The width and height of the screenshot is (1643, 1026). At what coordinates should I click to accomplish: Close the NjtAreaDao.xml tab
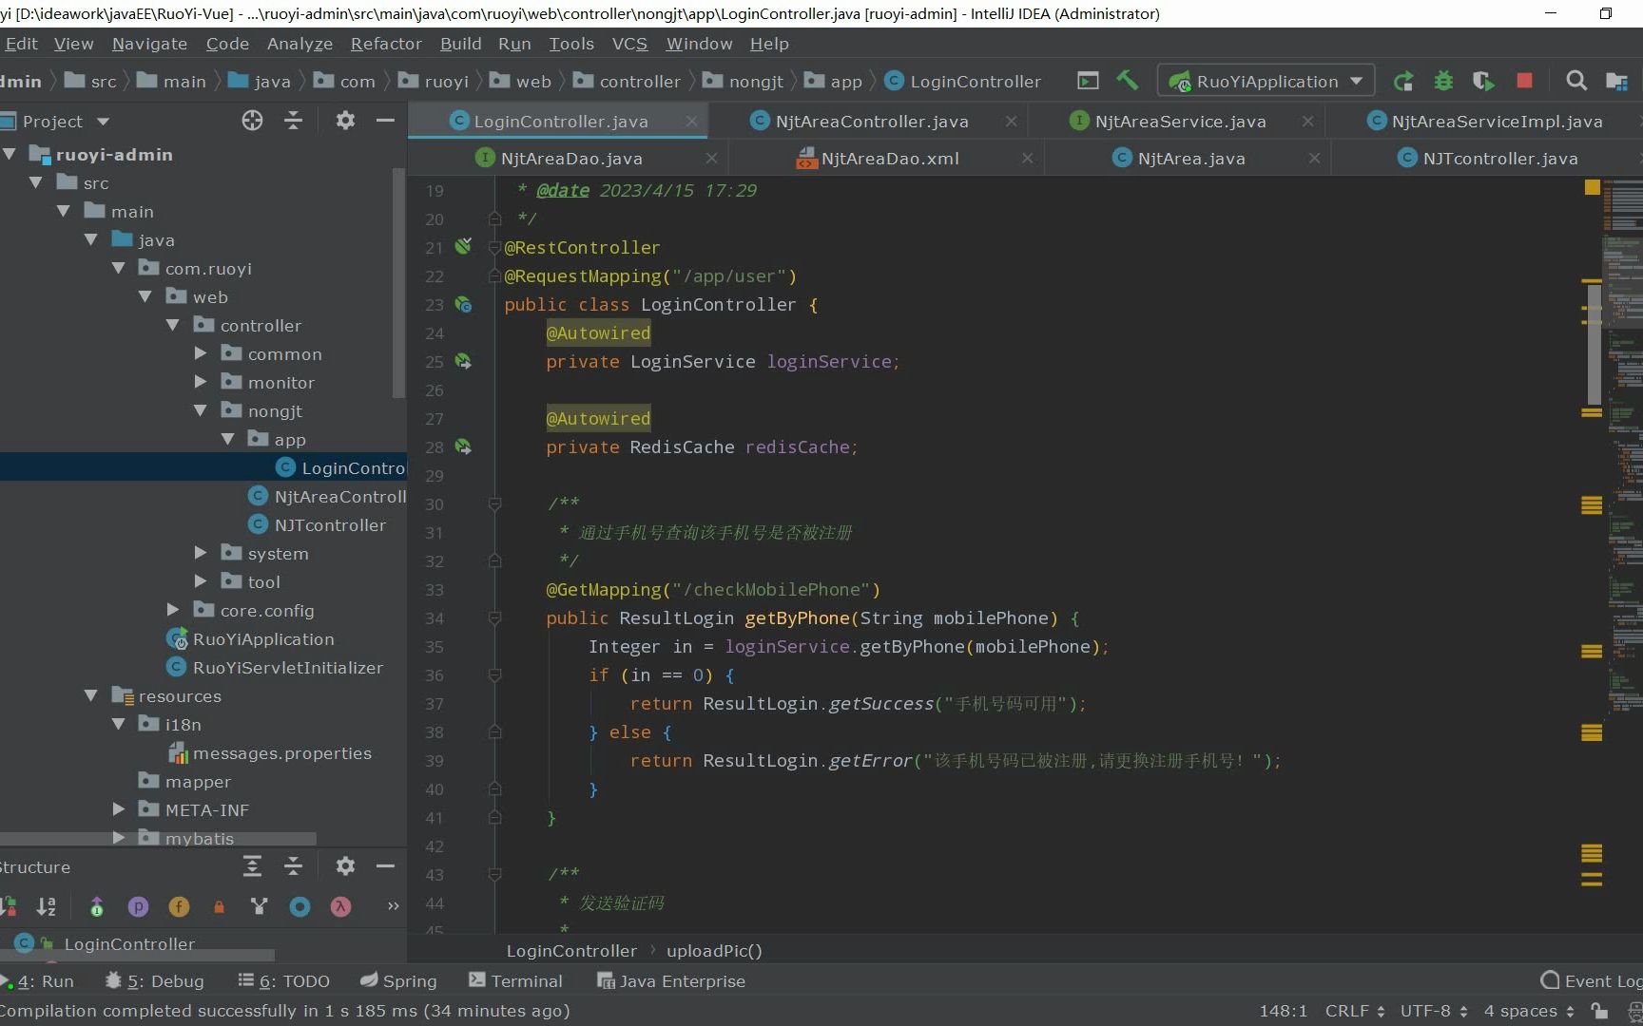click(x=1027, y=159)
